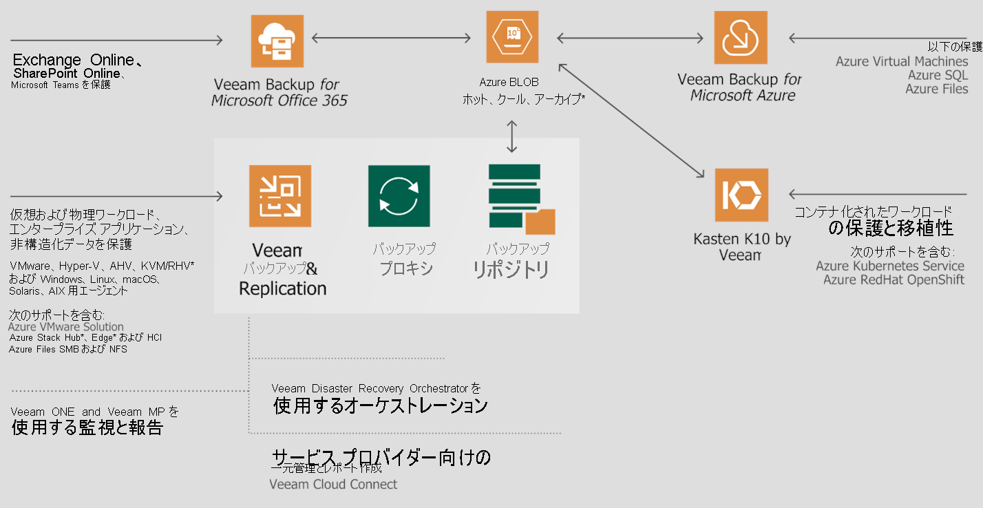The height and width of the screenshot is (508, 983).
Task: Click 'Veeam Backup for Microsoft Office 365' label
Action: click(279, 92)
